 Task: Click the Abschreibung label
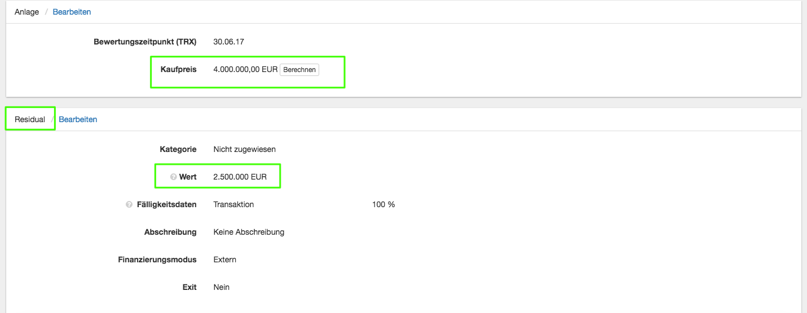point(170,232)
